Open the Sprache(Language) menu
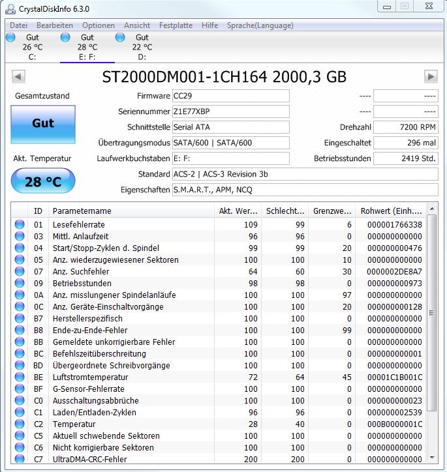447x472 pixels. tap(260, 25)
